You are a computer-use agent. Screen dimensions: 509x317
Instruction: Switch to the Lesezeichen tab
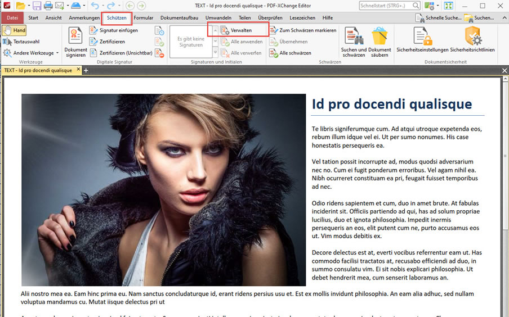pos(302,18)
